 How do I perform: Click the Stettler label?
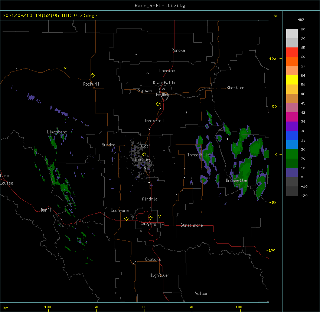(235, 88)
